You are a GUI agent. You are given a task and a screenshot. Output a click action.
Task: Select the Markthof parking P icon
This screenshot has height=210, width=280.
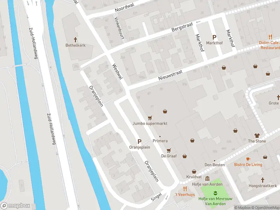(x=214, y=37)
